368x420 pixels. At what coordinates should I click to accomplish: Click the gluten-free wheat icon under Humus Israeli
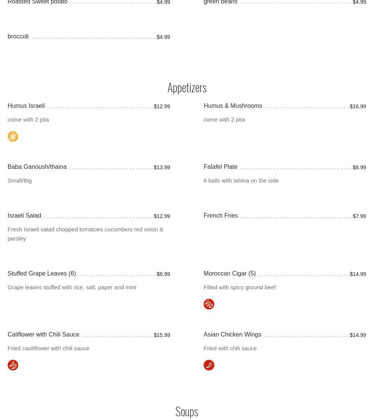pyautogui.click(x=13, y=136)
